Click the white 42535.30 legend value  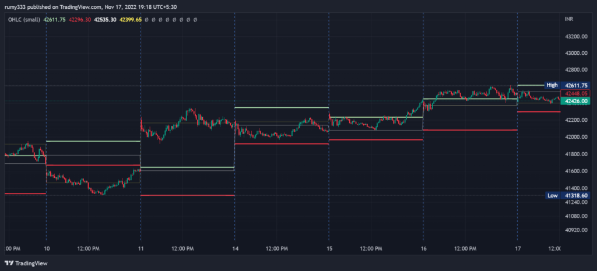point(105,19)
